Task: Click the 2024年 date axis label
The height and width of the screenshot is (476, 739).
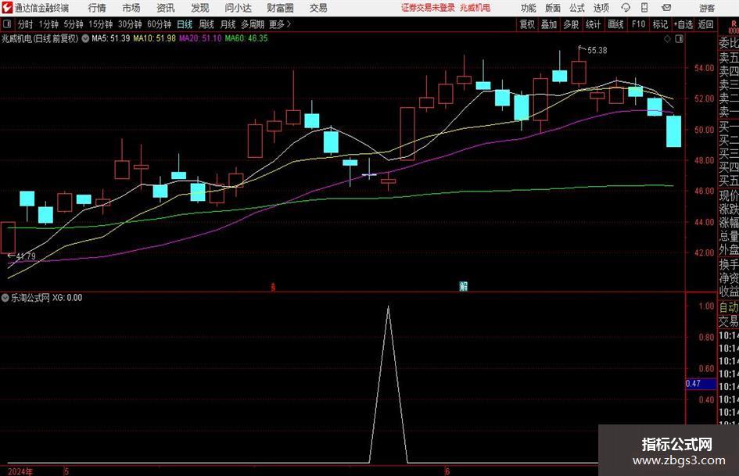Action: pyautogui.click(x=21, y=471)
